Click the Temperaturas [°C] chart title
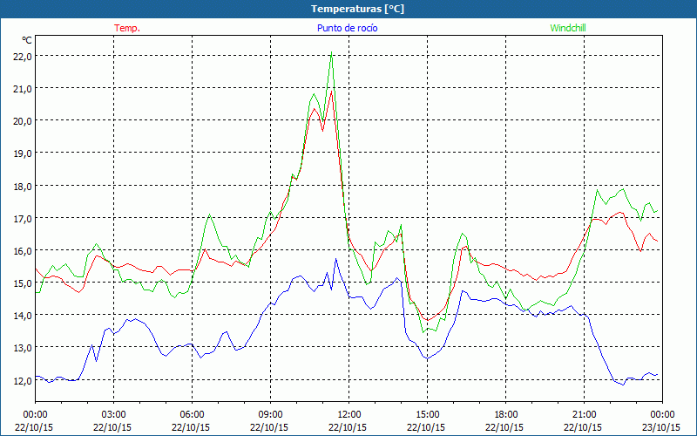This screenshot has height=436, width=697. 357,9
